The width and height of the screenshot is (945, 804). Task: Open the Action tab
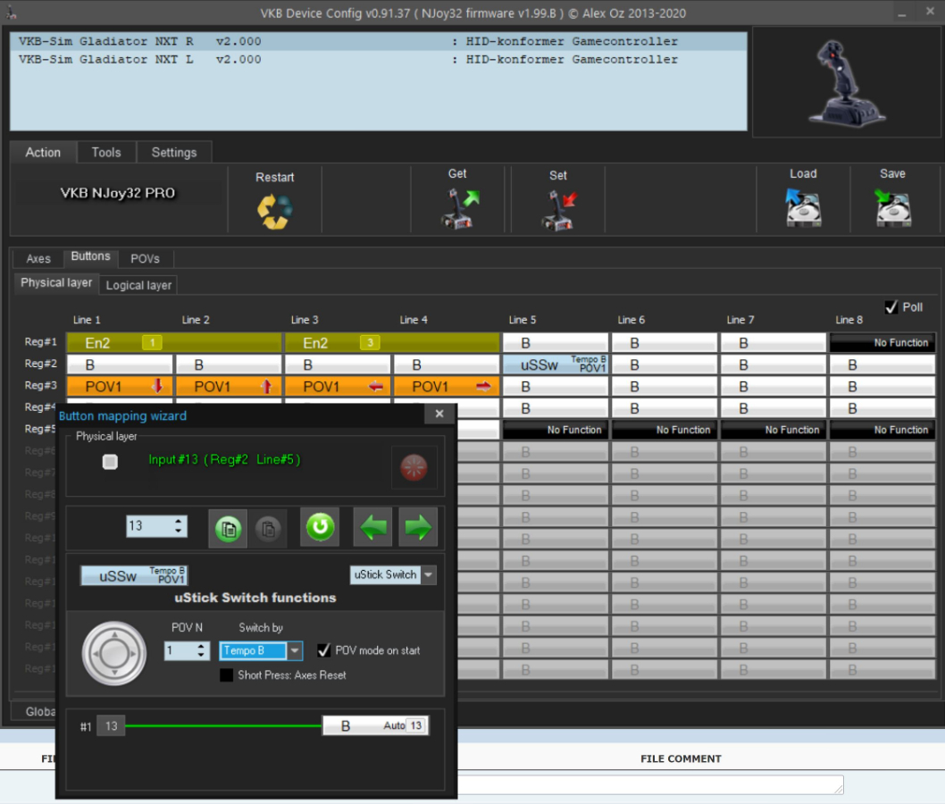(44, 153)
